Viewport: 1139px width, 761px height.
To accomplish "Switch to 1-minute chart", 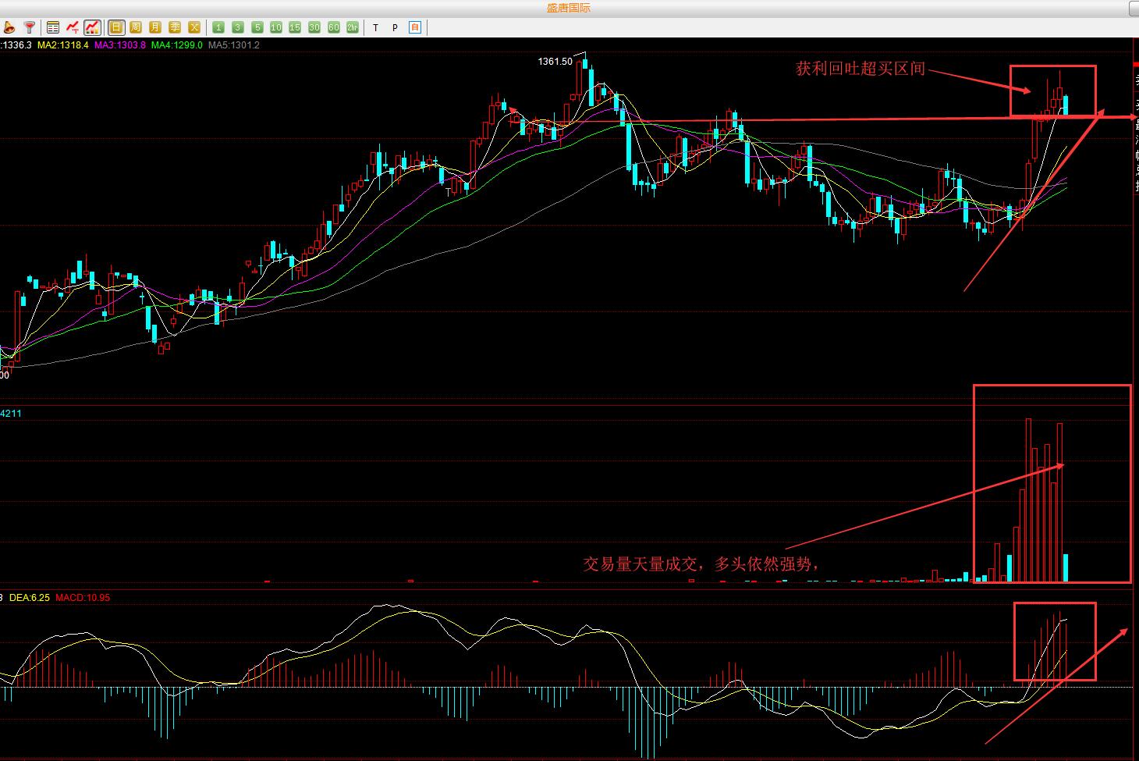I will click(218, 27).
